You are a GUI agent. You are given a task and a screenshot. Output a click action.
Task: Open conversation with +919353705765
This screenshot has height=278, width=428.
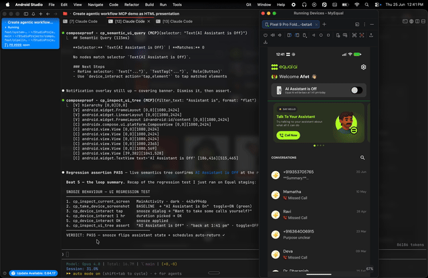pos(318,175)
